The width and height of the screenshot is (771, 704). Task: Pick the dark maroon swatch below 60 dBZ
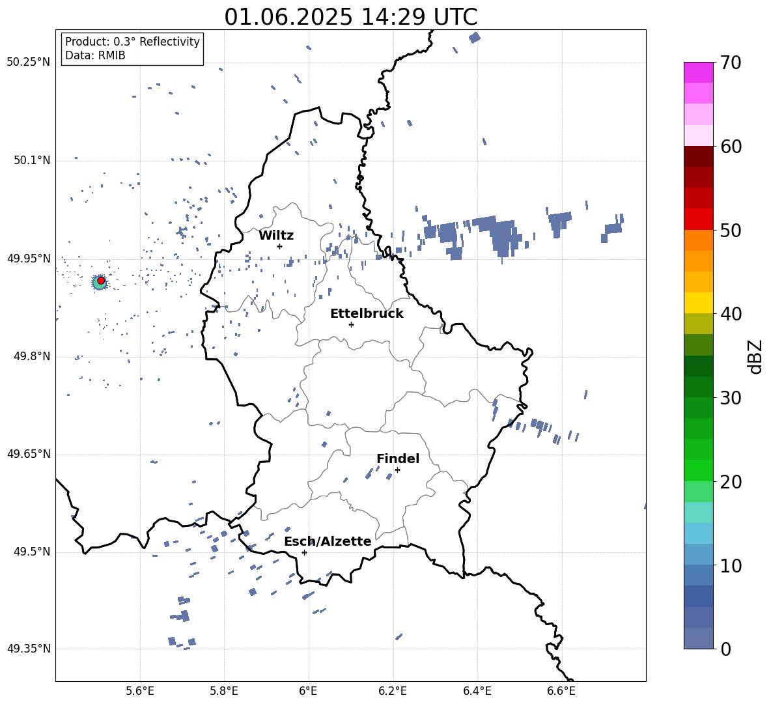pyautogui.click(x=698, y=156)
